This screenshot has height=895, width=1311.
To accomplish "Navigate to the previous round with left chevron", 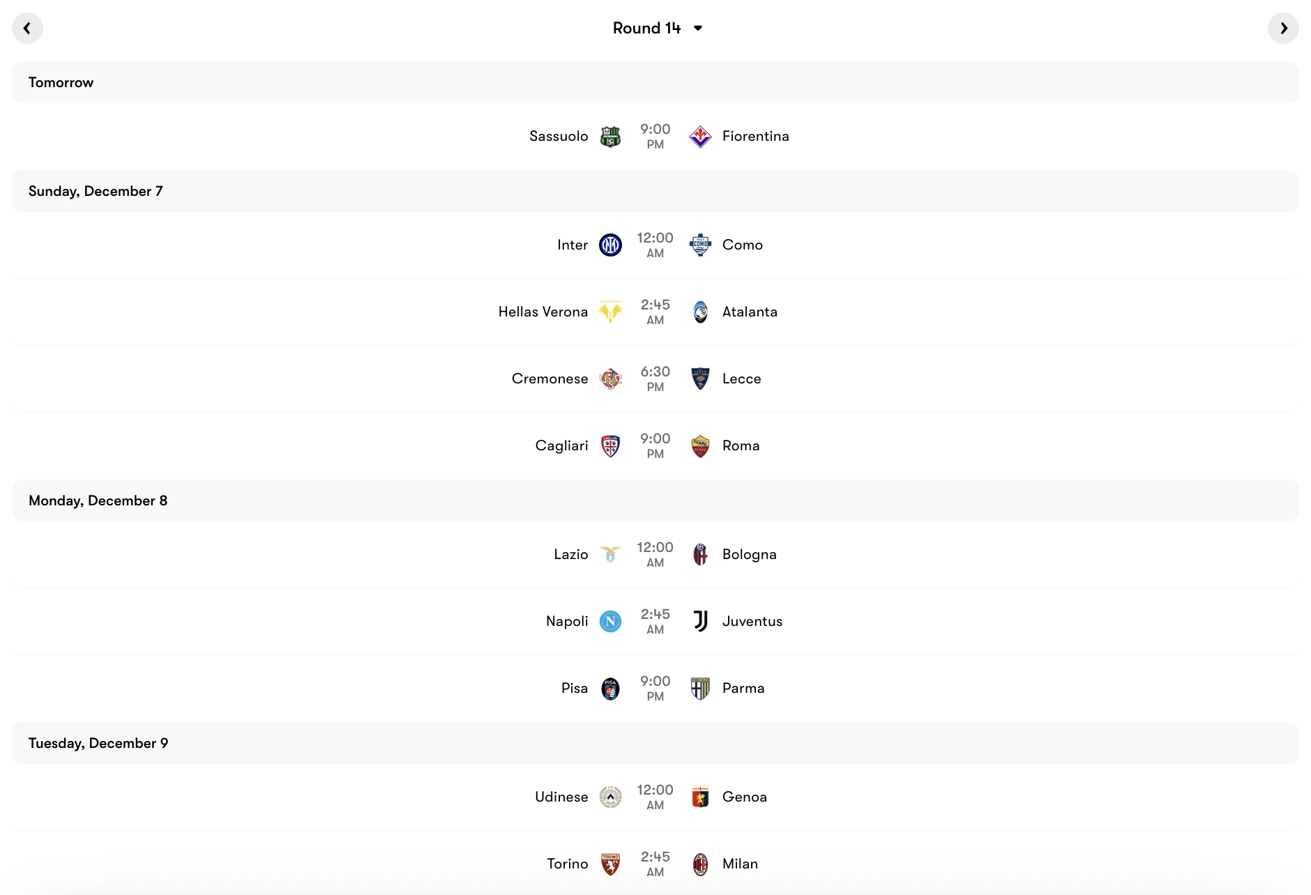I will (x=27, y=28).
